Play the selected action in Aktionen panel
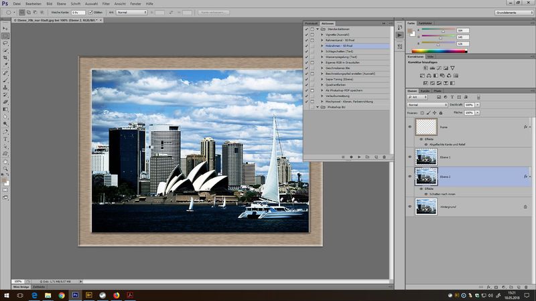Screen dimensions: 536x301 (360, 157)
